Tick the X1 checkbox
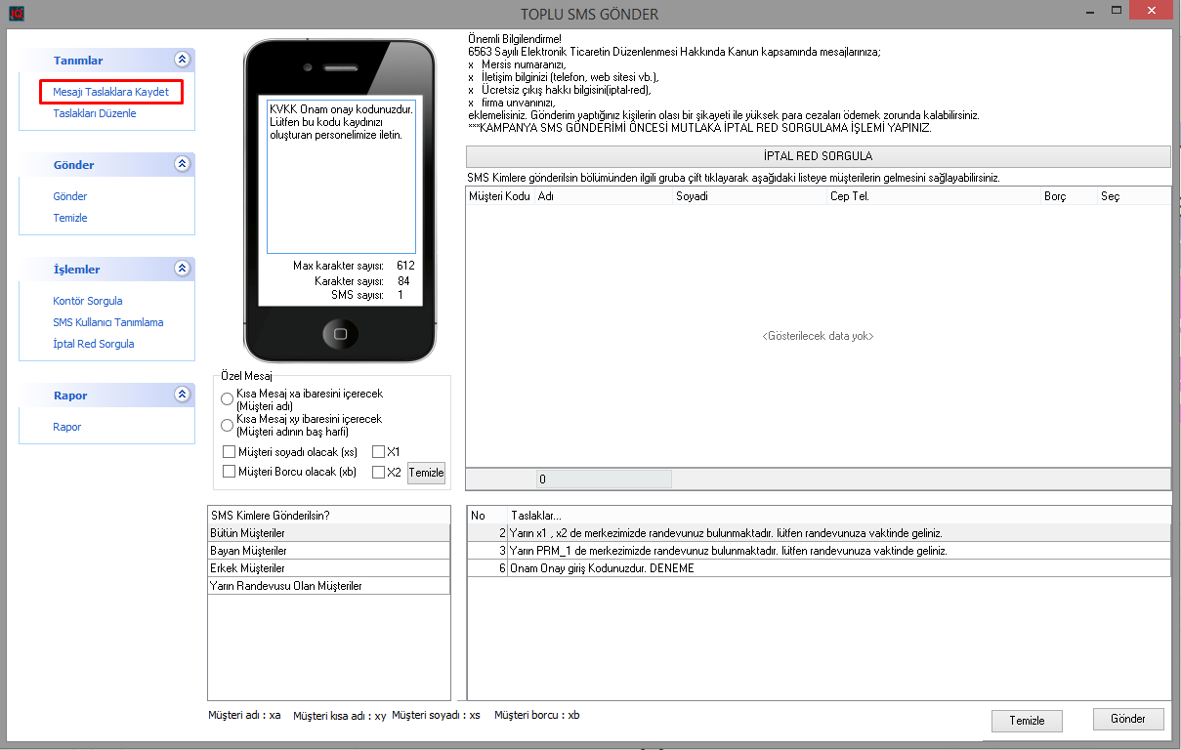Image resolution: width=1181 pixels, height=750 pixels. (378, 452)
